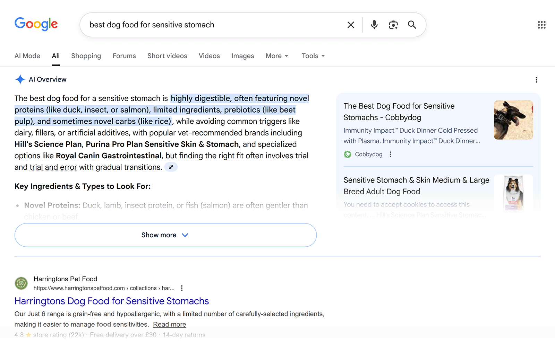Open the three-dot menu next to Cobbydog
This screenshot has width=555, height=344.
[x=391, y=154]
